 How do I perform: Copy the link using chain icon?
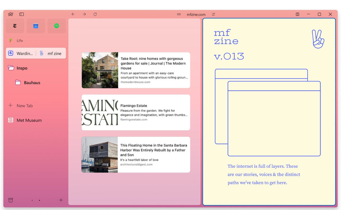pyautogui.click(x=179, y=14)
